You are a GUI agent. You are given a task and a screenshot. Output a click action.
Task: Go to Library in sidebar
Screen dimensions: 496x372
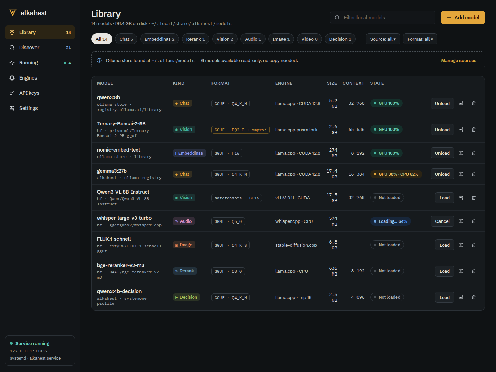click(40, 32)
